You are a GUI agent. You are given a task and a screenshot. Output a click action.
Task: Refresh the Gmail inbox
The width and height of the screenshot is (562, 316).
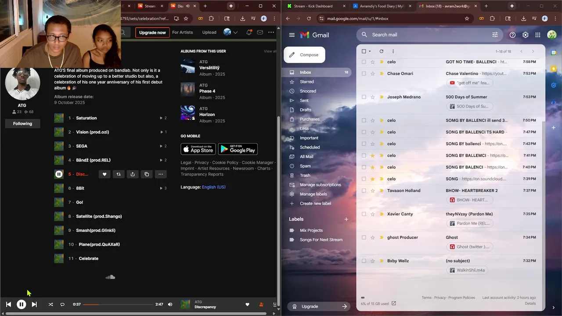[x=381, y=51]
